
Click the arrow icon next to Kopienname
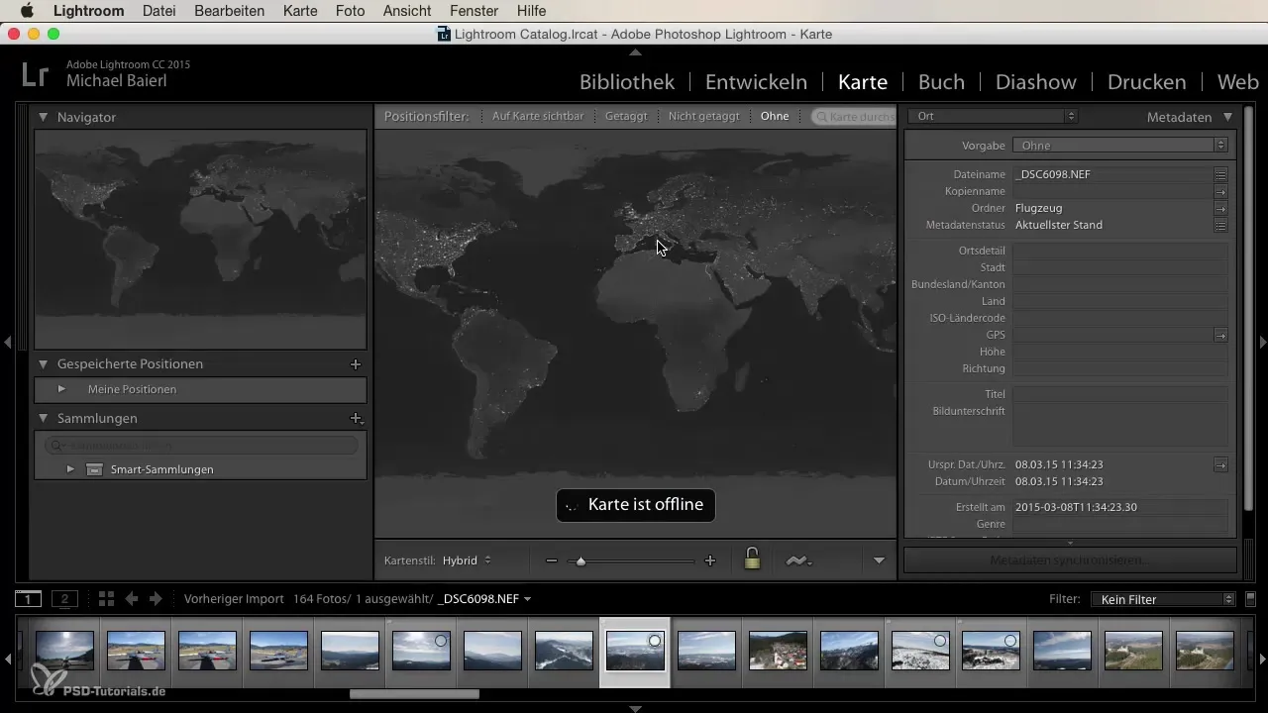[x=1221, y=191]
